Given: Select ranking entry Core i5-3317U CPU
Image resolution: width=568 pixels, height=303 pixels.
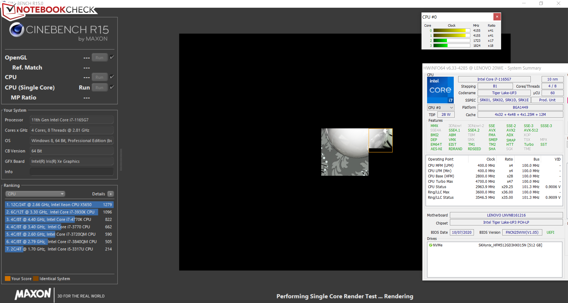Looking at the screenshot, I should [59, 249].
